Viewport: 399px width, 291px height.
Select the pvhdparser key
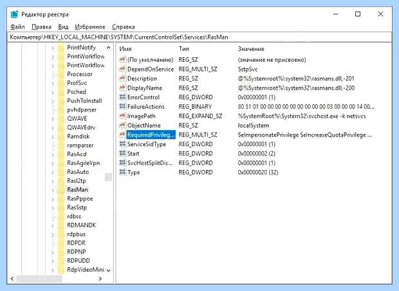pos(82,109)
